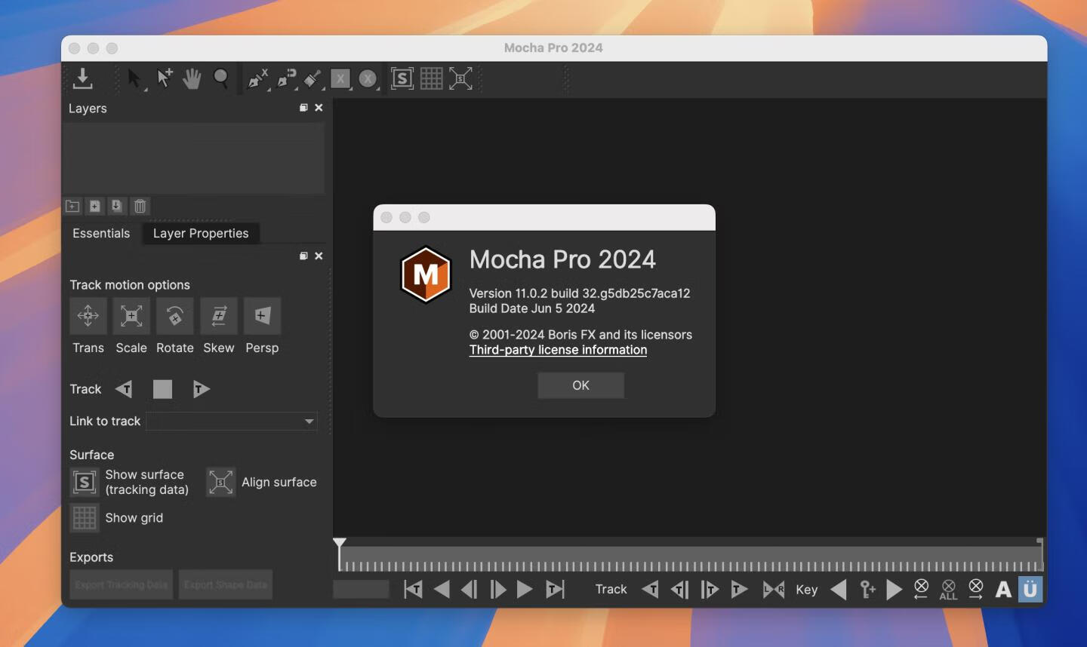Toggle Translation tracking motion option
The width and height of the screenshot is (1087, 647).
pos(88,316)
